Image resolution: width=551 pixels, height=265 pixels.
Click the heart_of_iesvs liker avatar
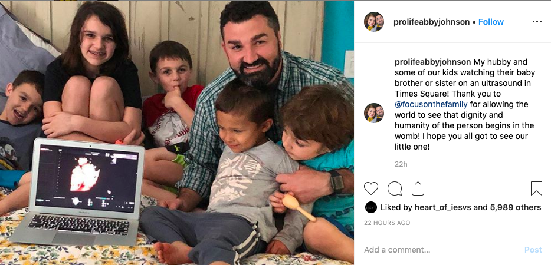(x=370, y=207)
